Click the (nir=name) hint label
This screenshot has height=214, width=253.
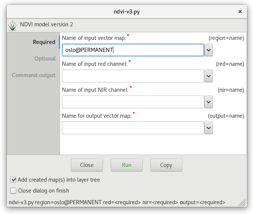[231, 90]
